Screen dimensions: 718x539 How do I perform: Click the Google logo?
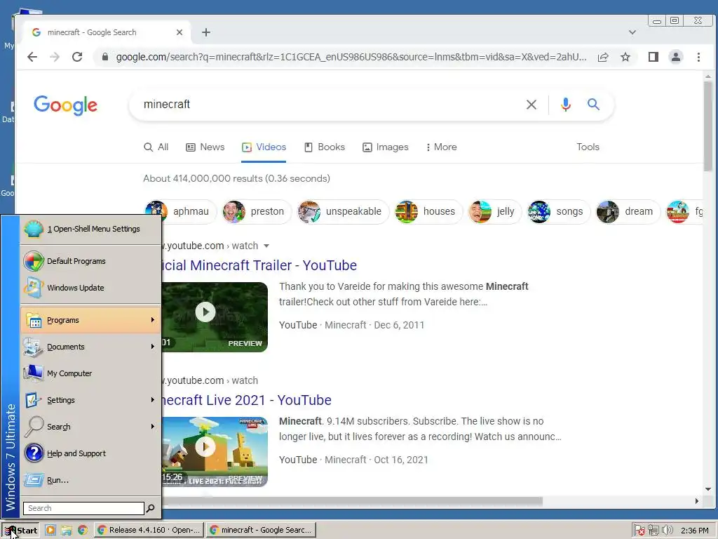(65, 105)
